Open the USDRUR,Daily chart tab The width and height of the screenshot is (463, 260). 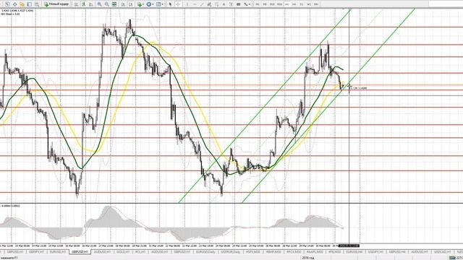(x=230, y=252)
